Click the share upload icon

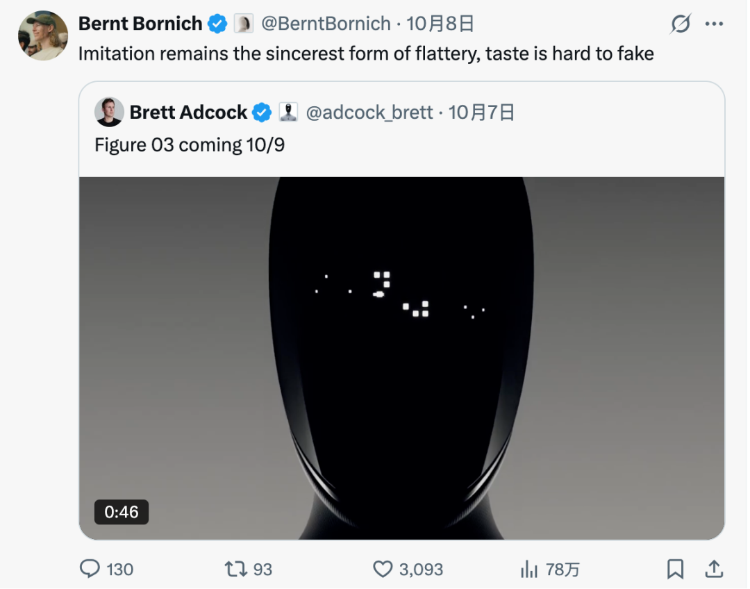click(x=713, y=570)
